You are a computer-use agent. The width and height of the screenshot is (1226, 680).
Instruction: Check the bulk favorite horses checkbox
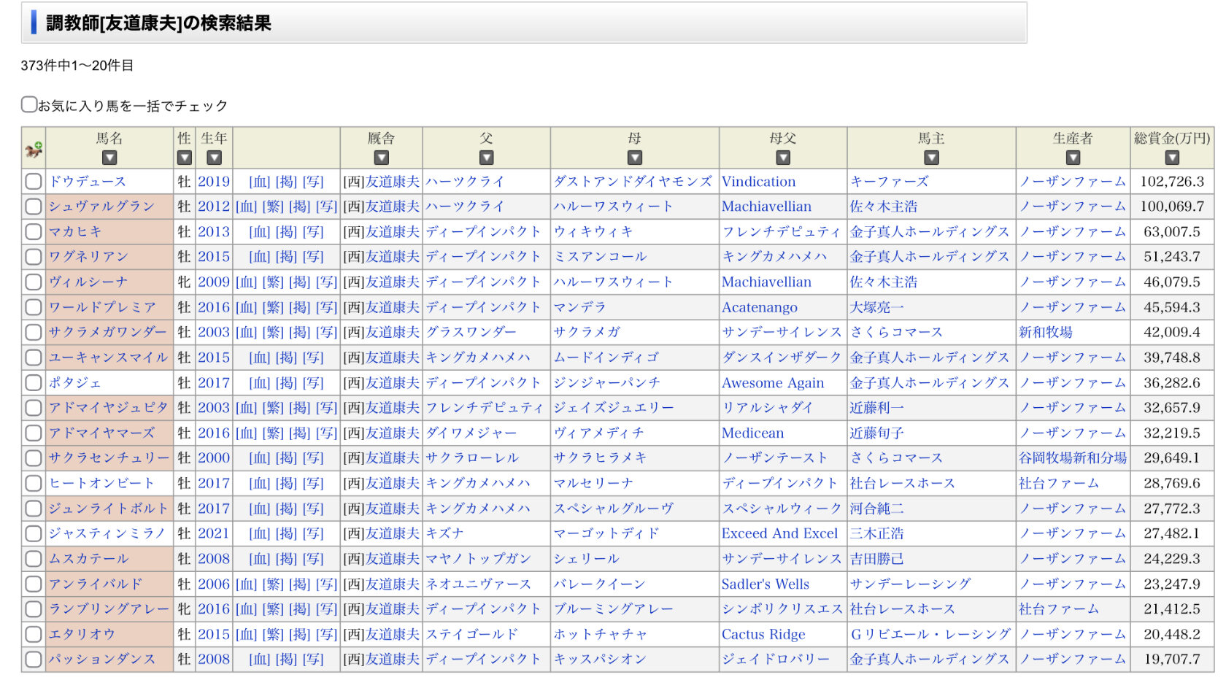click(x=29, y=105)
